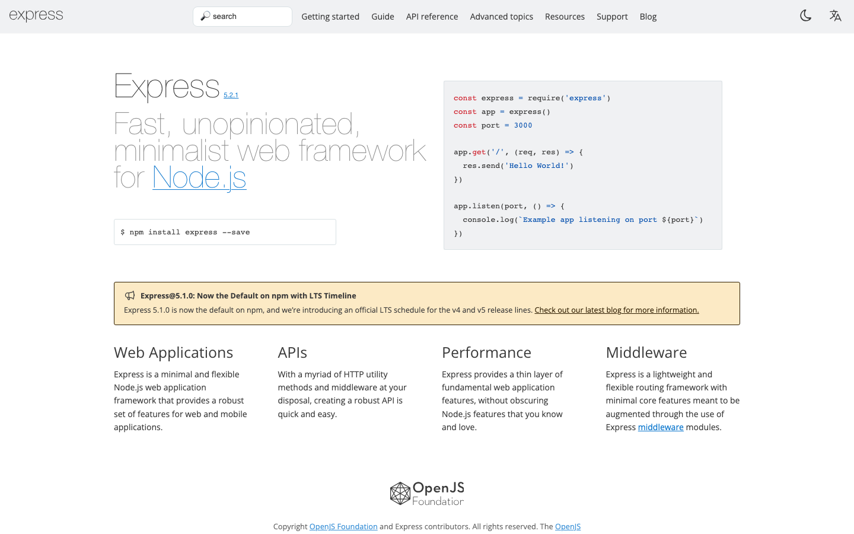Open the Advanced topics menu
Screen dimensions: 854x534
tap(501, 17)
